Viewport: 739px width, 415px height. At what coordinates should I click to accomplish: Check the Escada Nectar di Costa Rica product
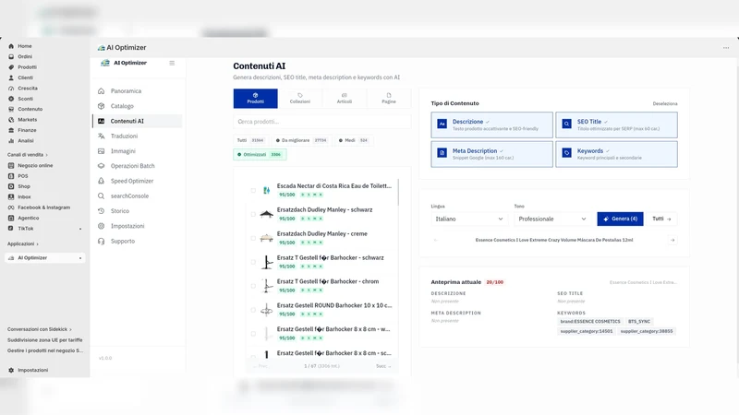pyautogui.click(x=253, y=191)
